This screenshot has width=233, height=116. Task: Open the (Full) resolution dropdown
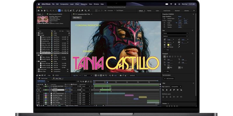coord(88,75)
